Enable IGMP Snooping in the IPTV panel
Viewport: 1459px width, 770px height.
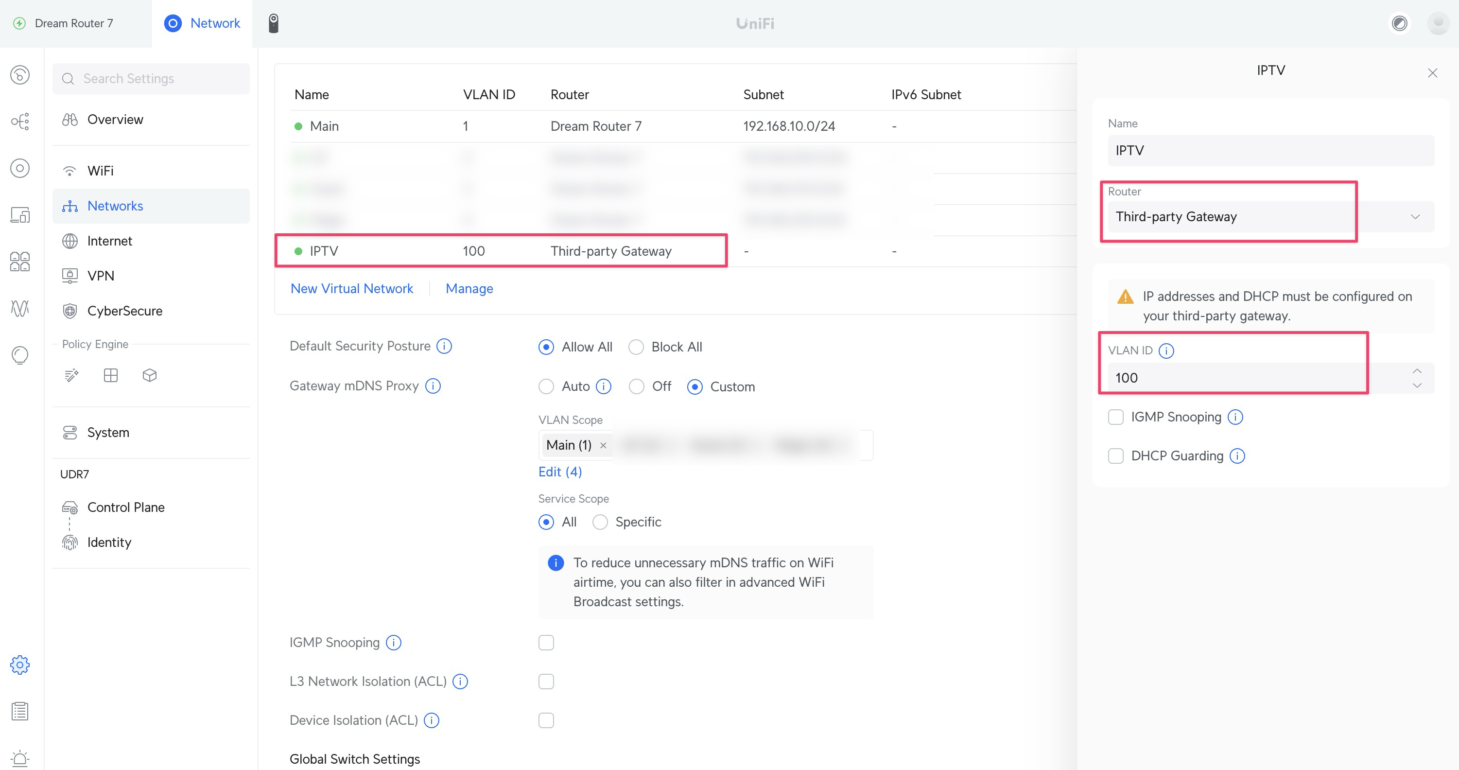pyautogui.click(x=1115, y=417)
